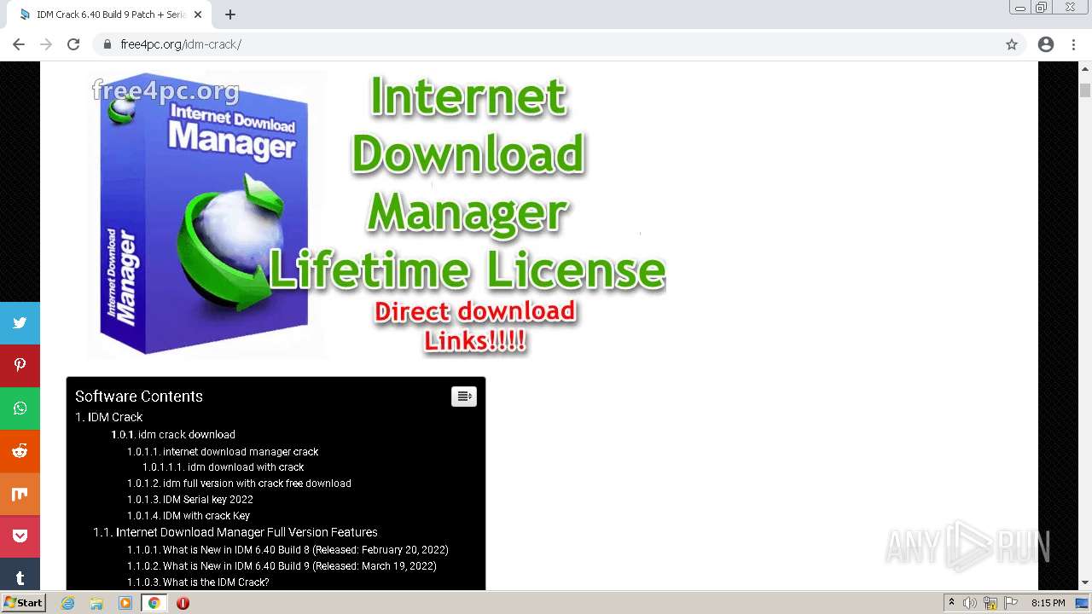The width and height of the screenshot is (1092, 614).
Task: Go back to the previous page
Action: [x=19, y=44]
